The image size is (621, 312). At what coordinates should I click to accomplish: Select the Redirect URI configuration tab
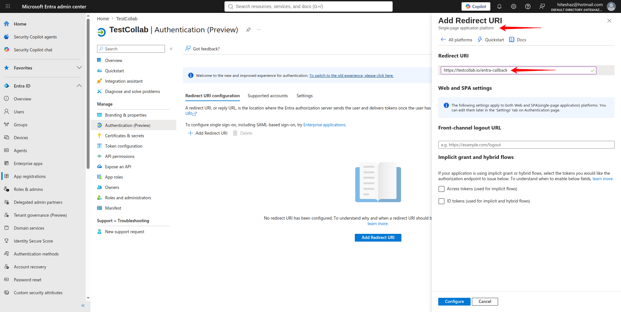click(212, 96)
